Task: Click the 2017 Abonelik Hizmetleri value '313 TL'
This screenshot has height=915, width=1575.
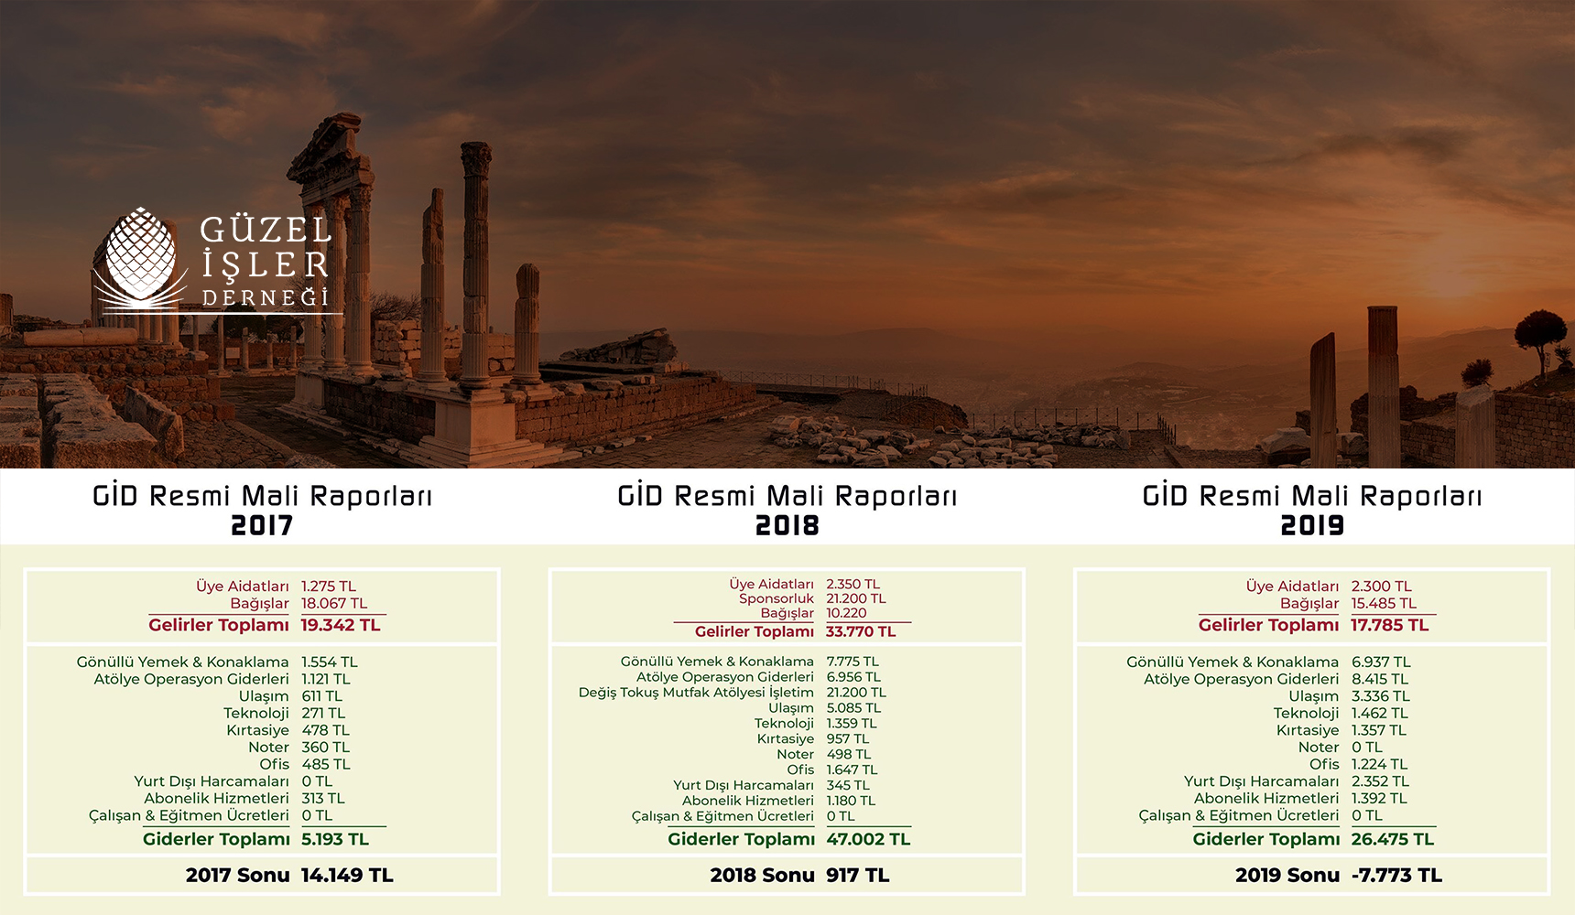Action: coord(323,799)
